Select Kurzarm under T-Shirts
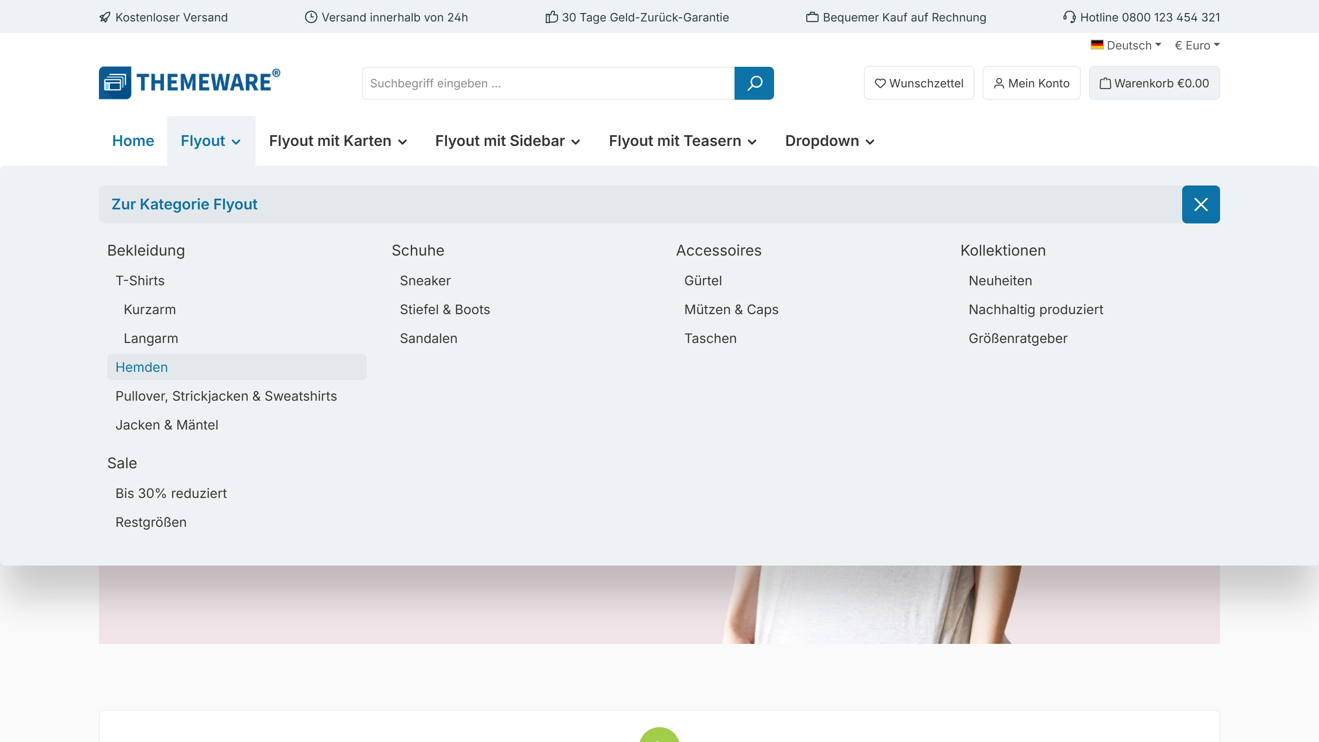This screenshot has width=1319, height=742. click(x=150, y=309)
